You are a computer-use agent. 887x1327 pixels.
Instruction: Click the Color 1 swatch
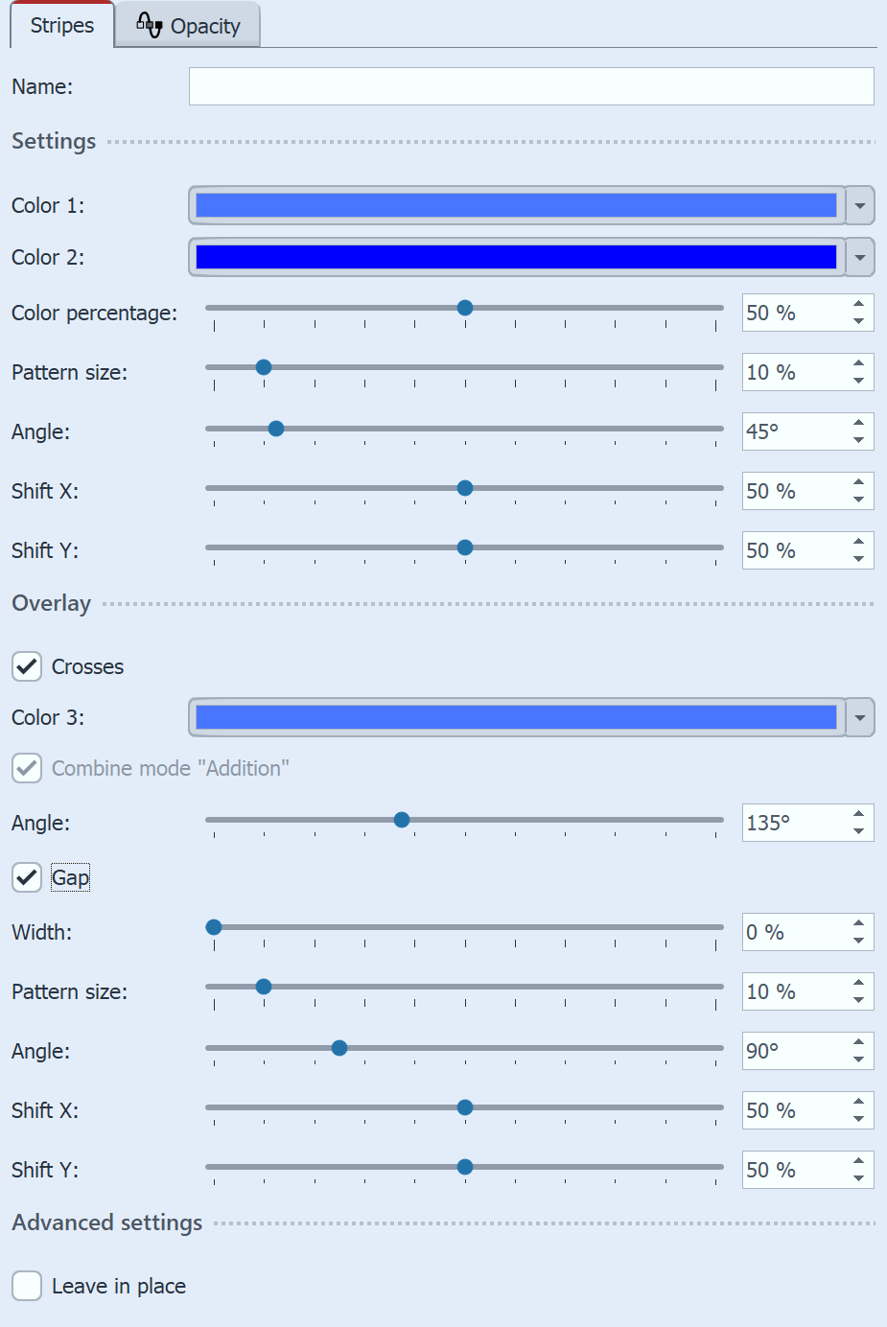tap(518, 205)
